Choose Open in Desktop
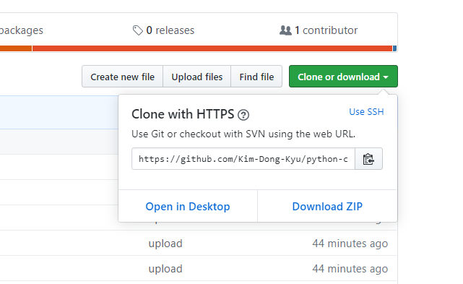The image size is (463, 284). pos(188,206)
